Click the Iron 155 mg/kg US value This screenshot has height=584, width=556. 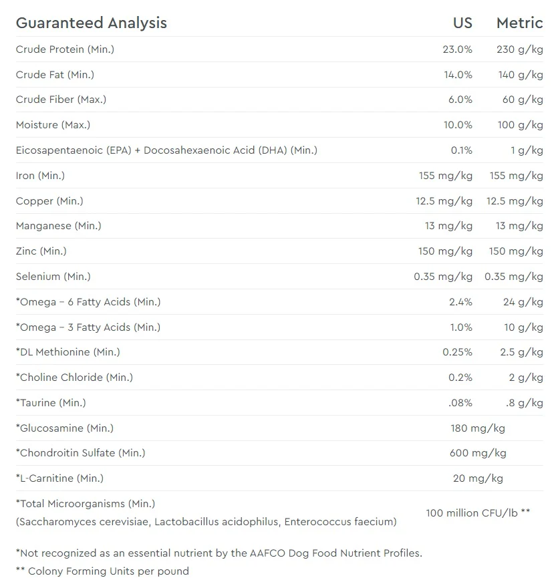click(x=445, y=176)
